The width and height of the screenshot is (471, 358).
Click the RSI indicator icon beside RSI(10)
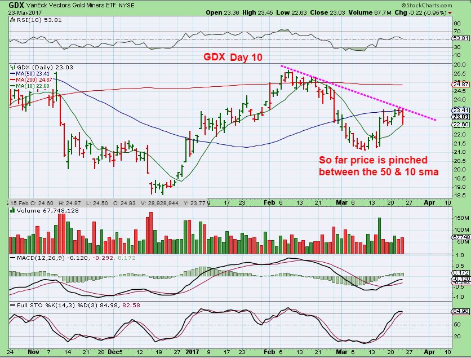tap(12, 20)
